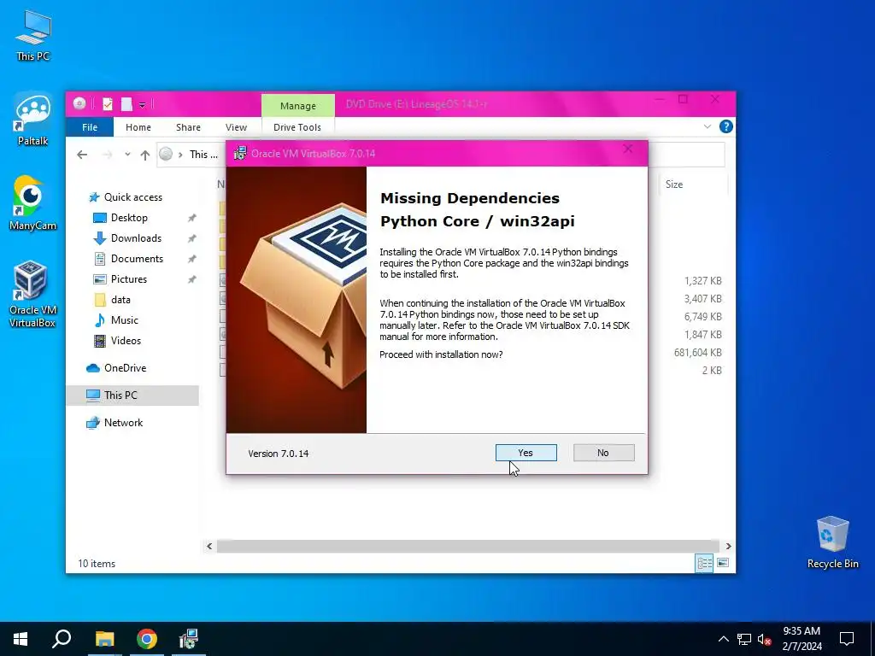This screenshot has width=875, height=656.
Task: Click the scroll right arrow of file list
Action: click(728, 546)
